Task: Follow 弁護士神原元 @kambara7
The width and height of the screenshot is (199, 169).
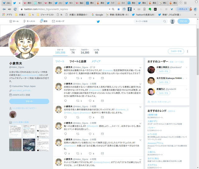Action: click(163, 71)
